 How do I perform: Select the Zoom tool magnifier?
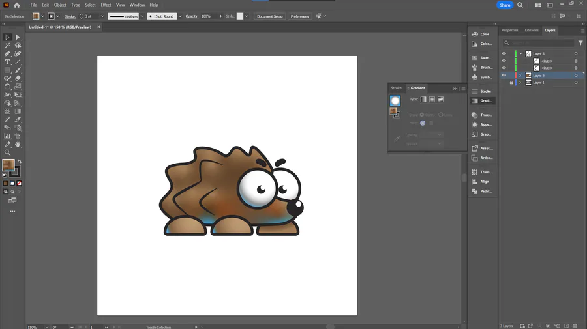pyautogui.click(x=7, y=152)
